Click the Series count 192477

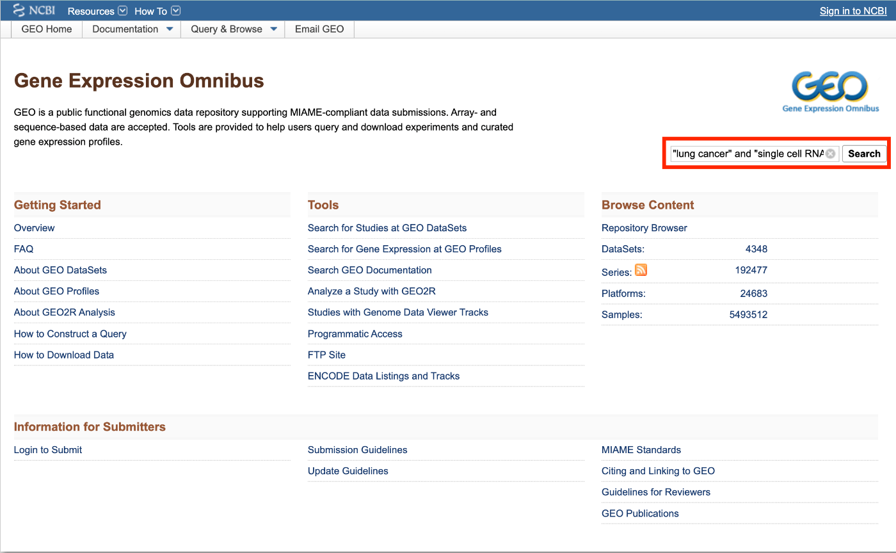click(751, 270)
